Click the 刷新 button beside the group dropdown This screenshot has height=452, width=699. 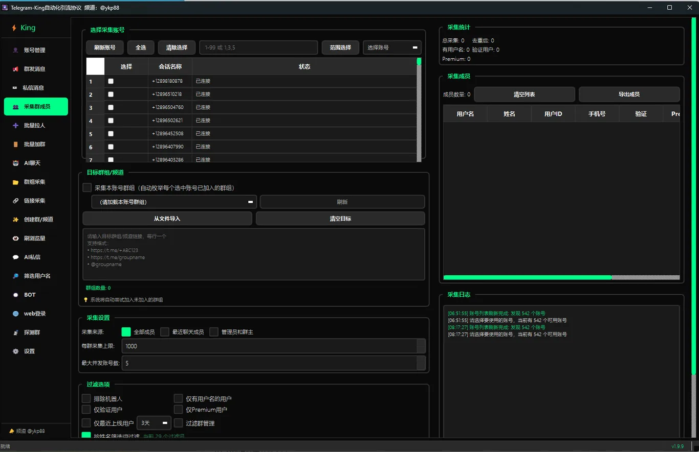(342, 202)
